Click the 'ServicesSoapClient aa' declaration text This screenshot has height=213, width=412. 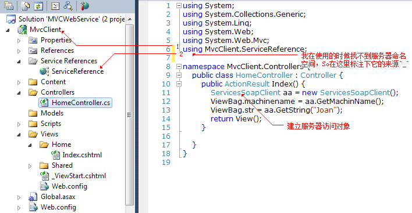tap(251, 92)
